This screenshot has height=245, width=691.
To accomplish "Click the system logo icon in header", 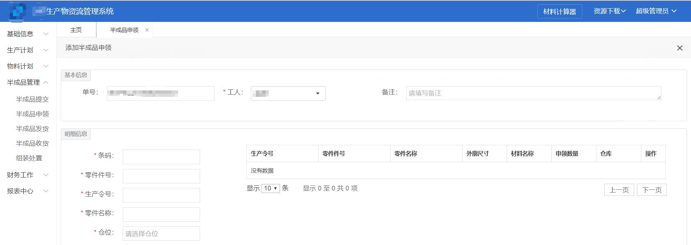I will 17,11.
